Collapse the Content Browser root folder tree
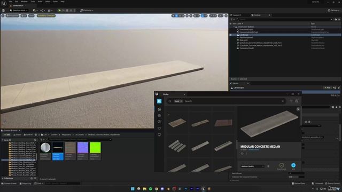The height and width of the screenshot is (192, 342). pos(3,140)
